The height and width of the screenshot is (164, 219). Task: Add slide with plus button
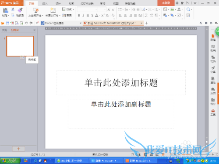tap(18, 149)
